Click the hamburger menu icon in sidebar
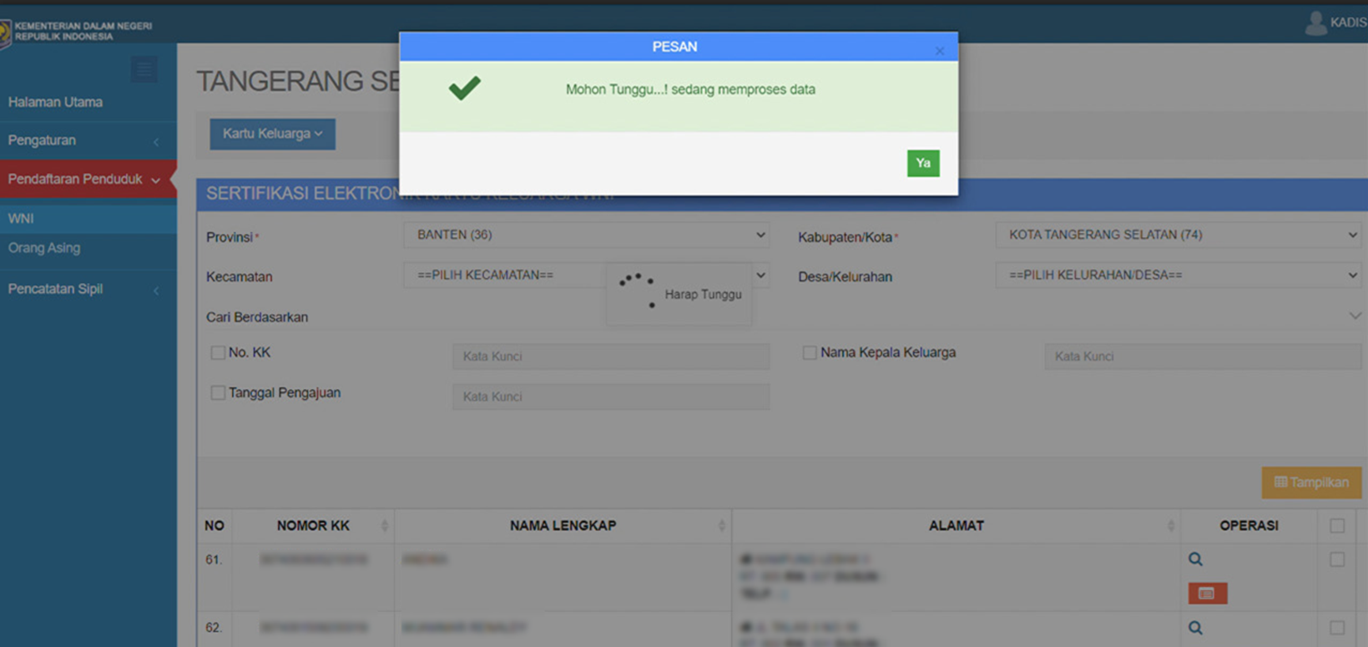The height and width of the screenshot is (647, 1368). tap(144, 69)
